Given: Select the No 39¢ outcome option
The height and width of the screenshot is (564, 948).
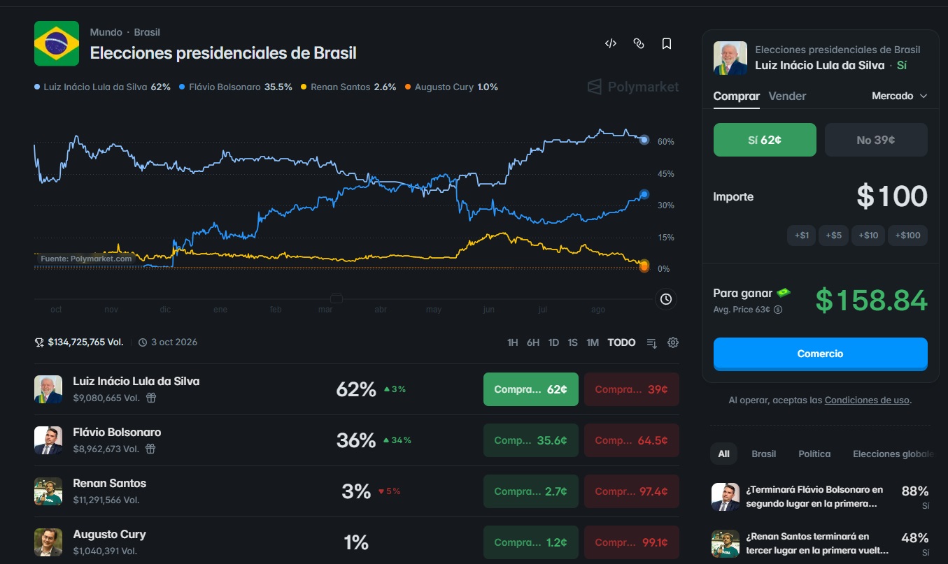Looking at the screenshot, I should (x=876, y=140).
